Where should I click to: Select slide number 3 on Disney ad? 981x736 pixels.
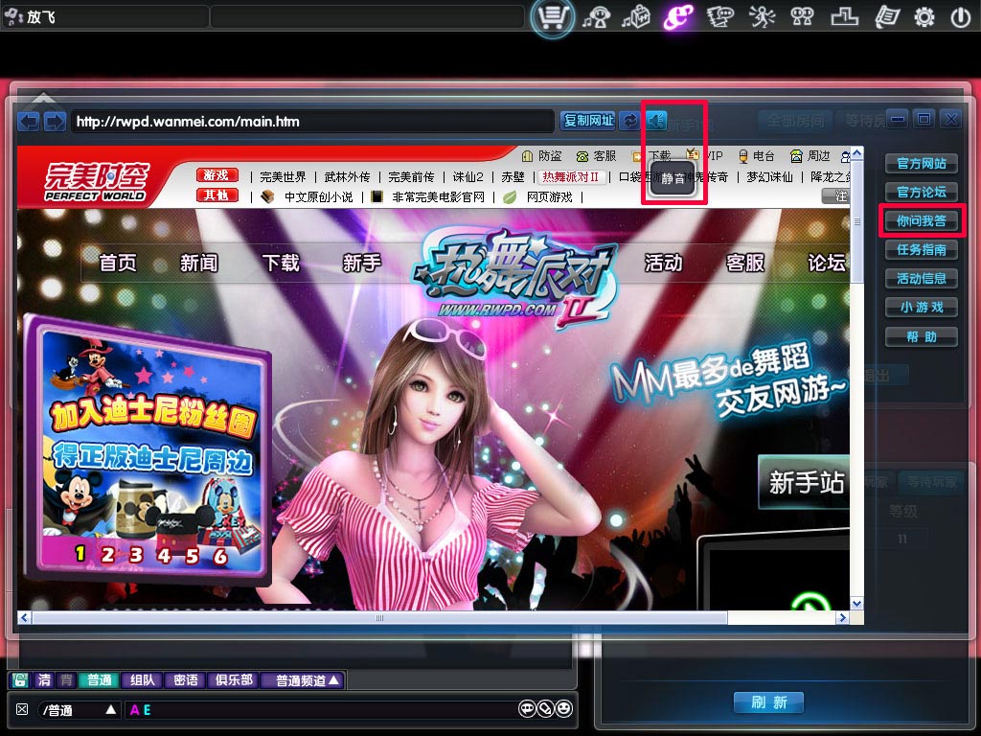point(136,555)
